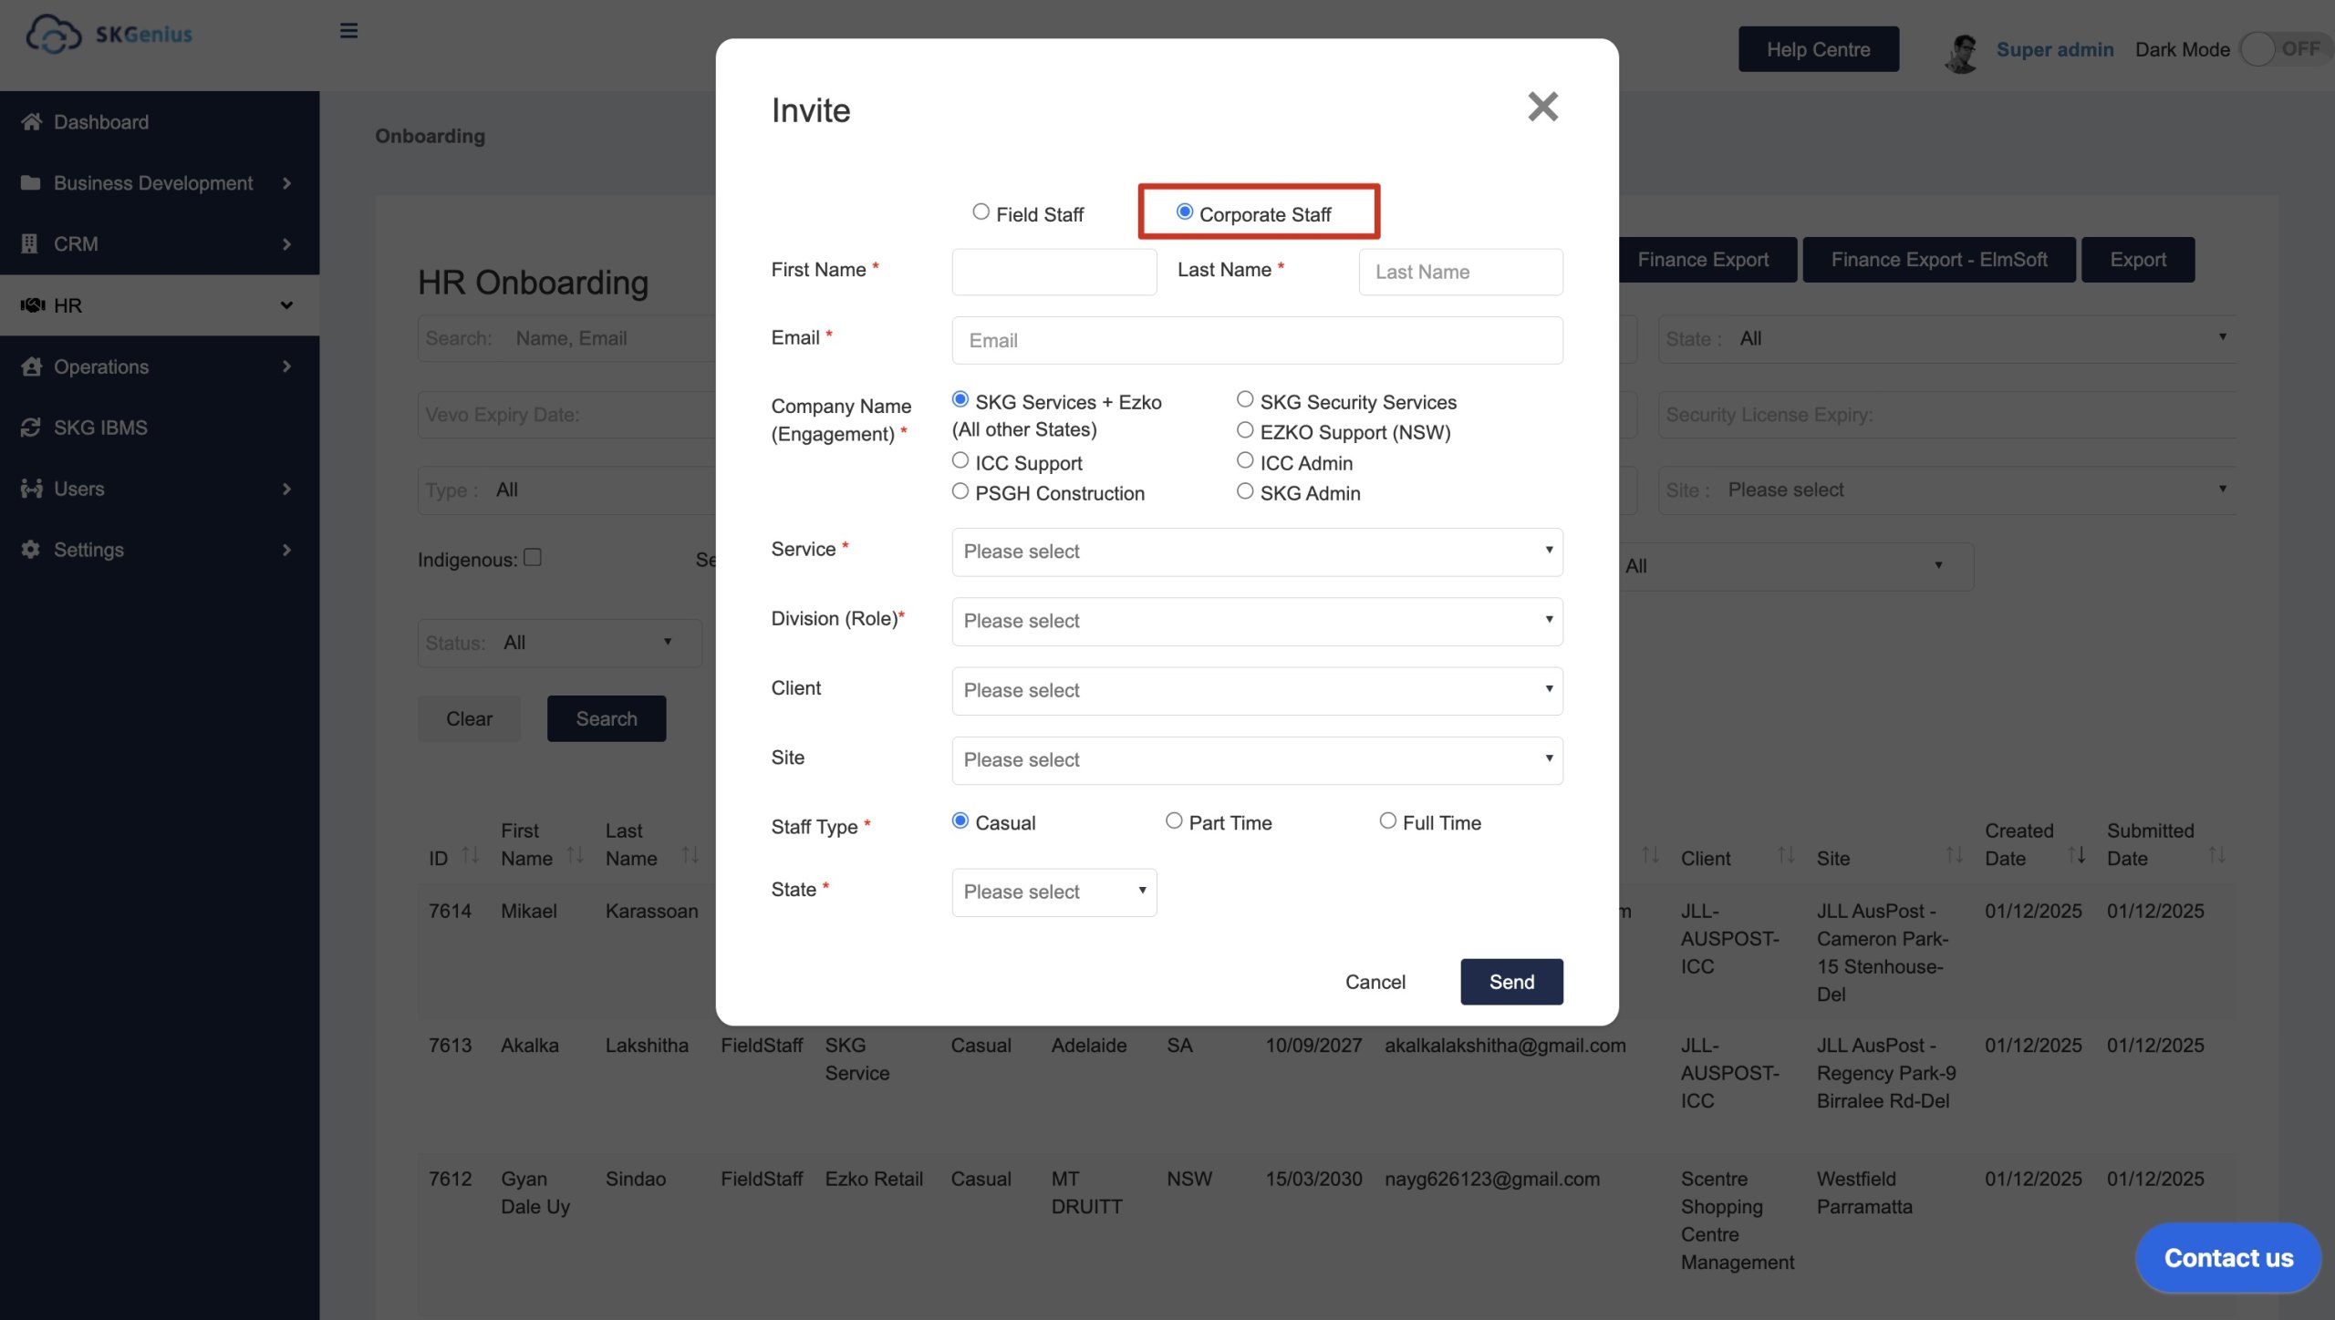Click the SKG IBMS sync icon
The width and height of the screenshot is (2335, 1320).
click(x=31, y=428)
